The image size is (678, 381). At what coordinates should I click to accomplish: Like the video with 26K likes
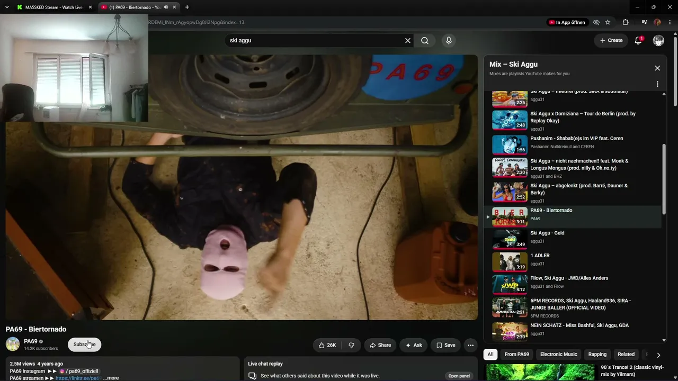pyautogui.click(x=327, y=345)
